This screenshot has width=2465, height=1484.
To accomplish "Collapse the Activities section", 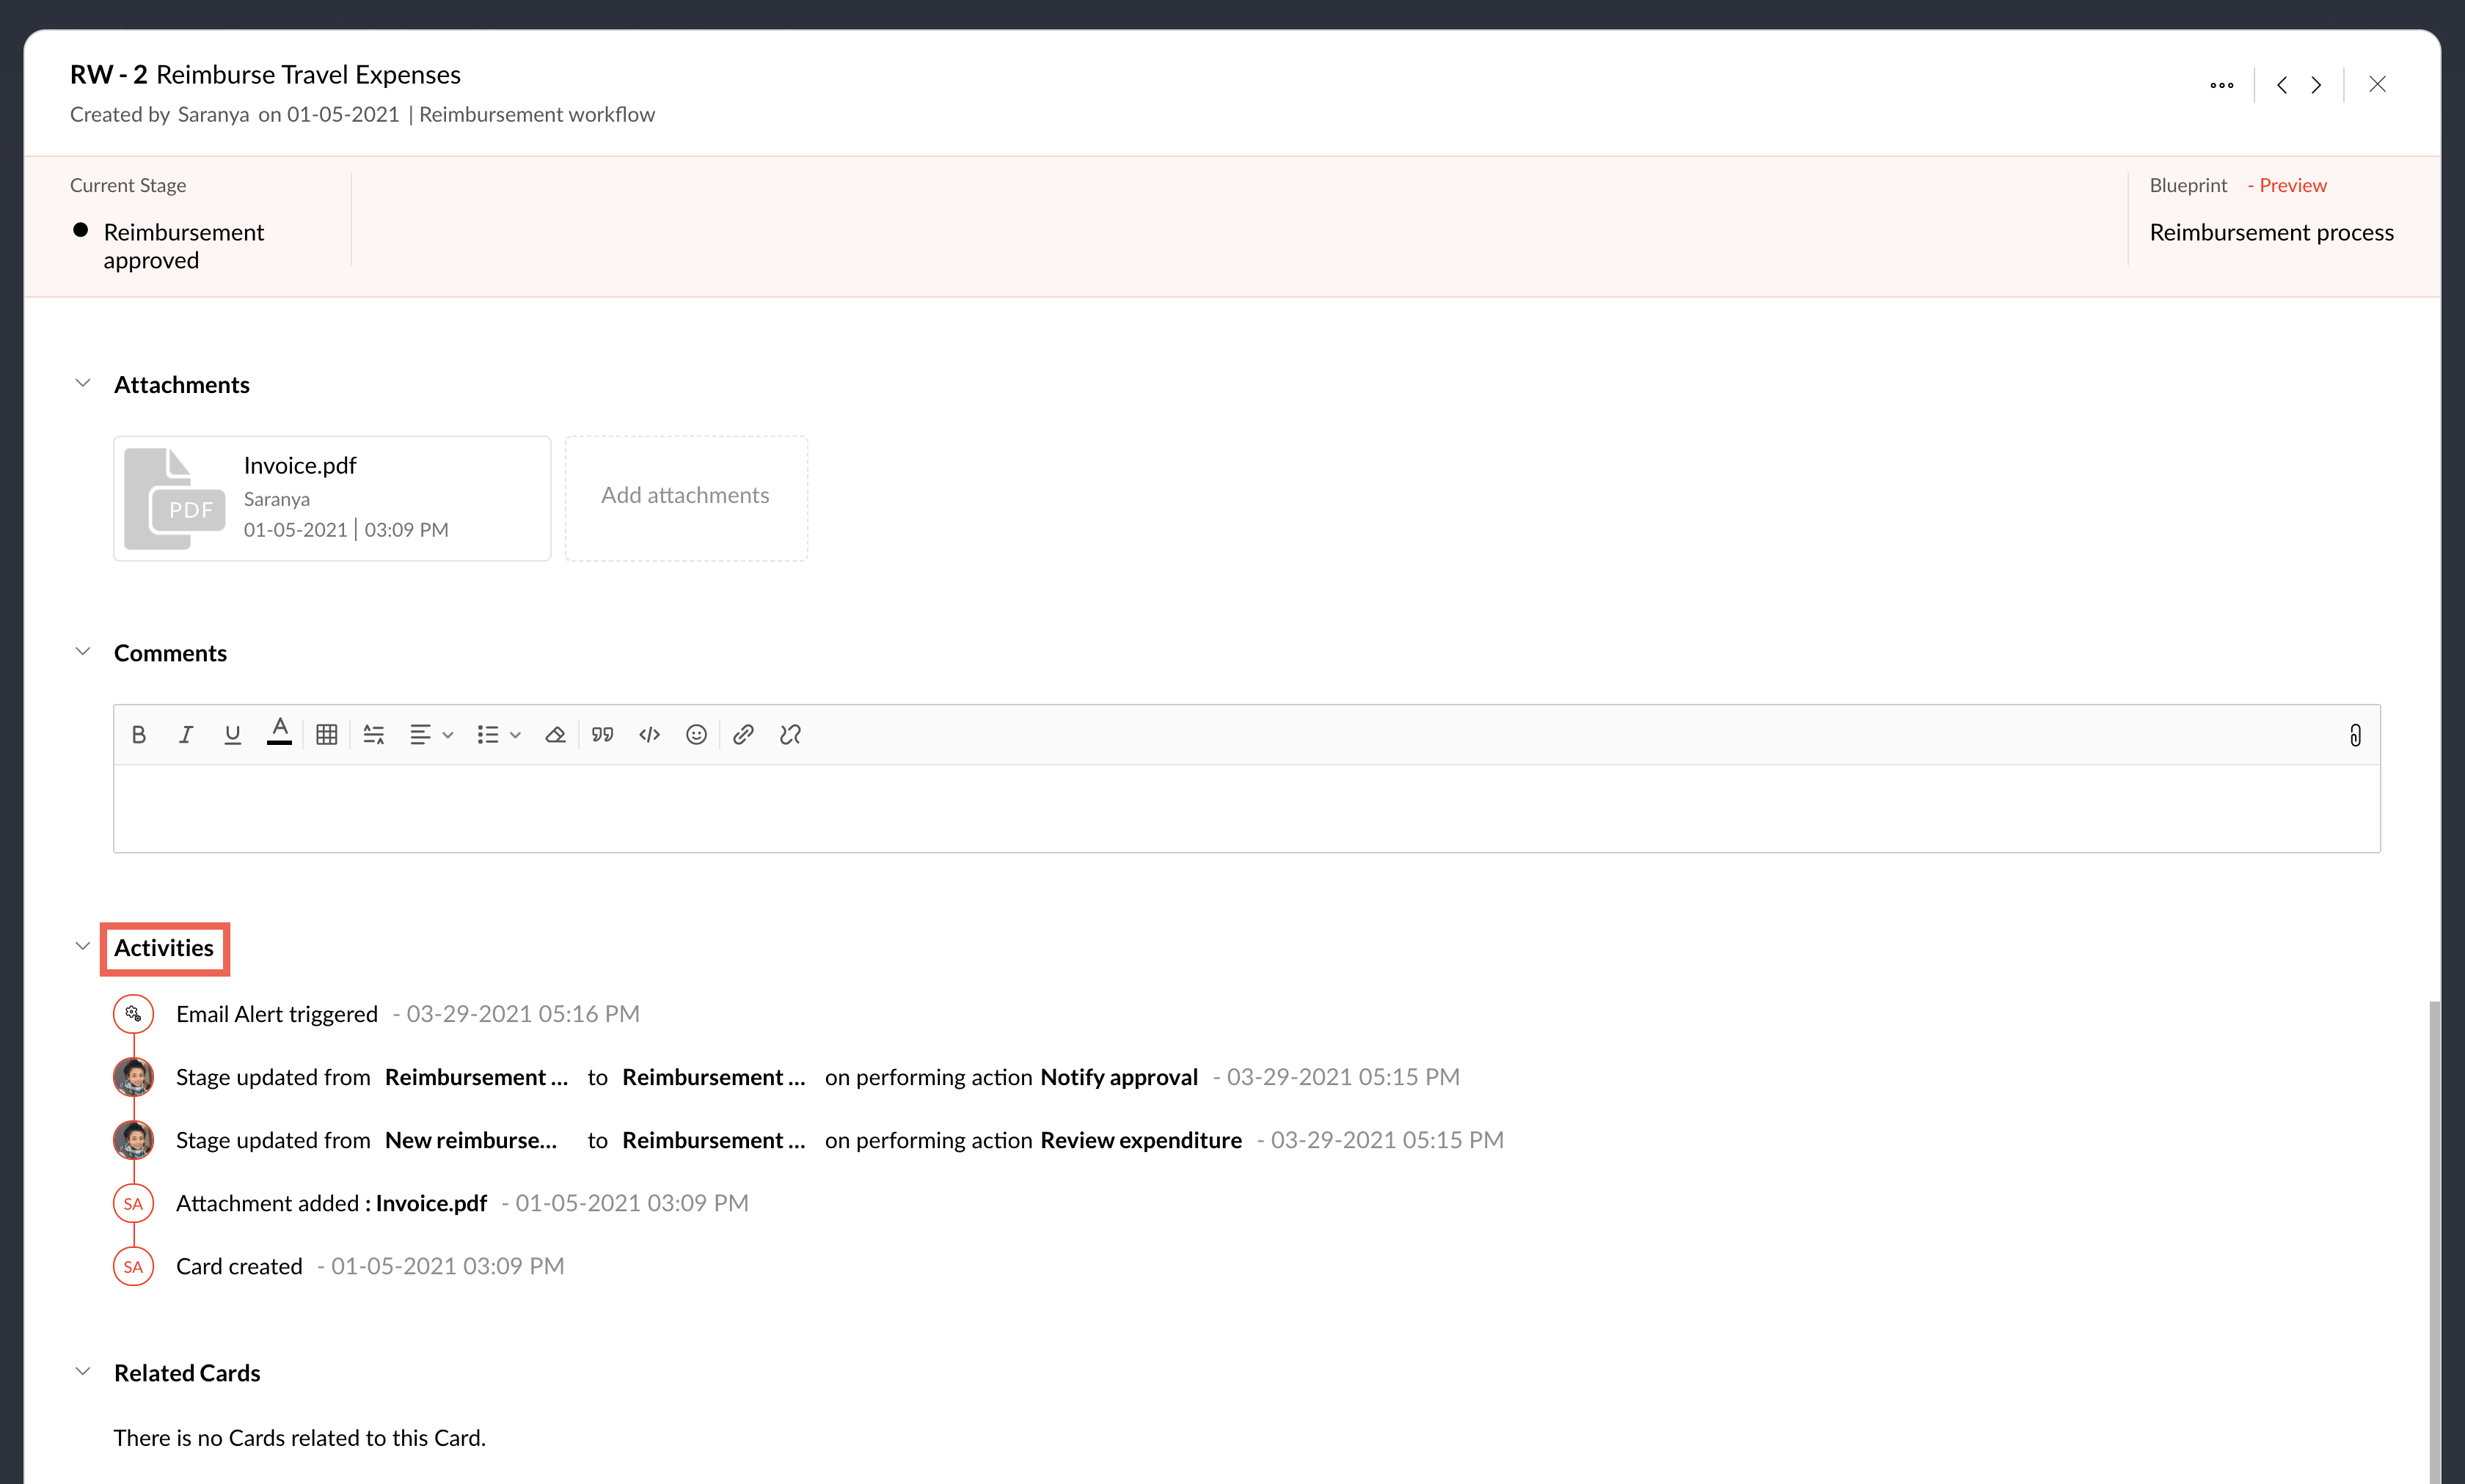I will tap(83, 947).
